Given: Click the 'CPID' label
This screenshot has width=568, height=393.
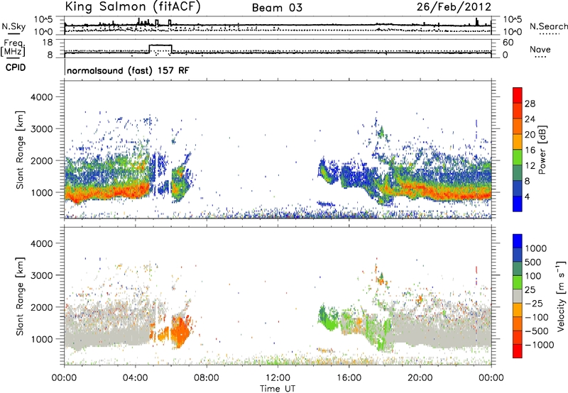Looking at the screenshot, I should tap(16, 67).
